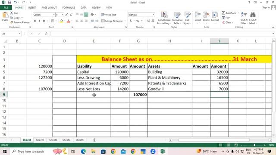Open the Calibri font name dropdown

tap(53, 15)
